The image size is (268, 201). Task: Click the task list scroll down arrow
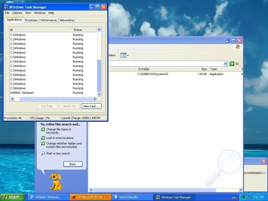pos(99,94)
